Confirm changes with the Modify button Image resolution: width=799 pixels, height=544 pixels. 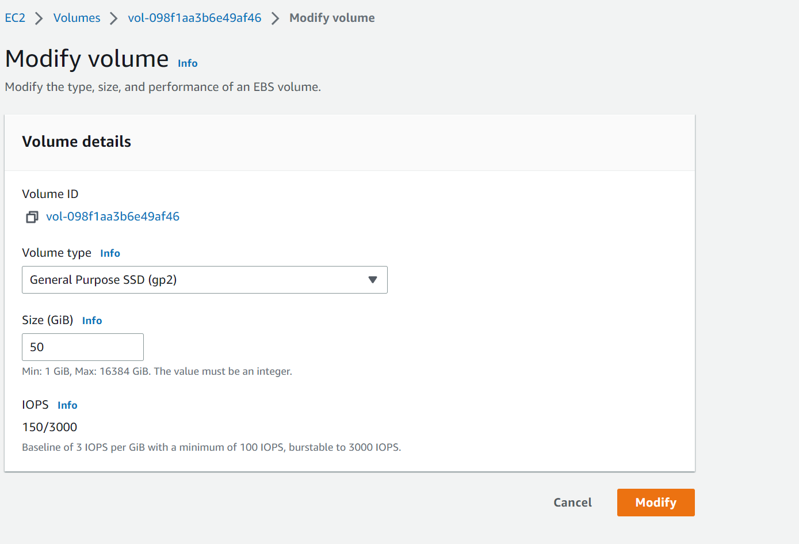click(x=655, y=502)
